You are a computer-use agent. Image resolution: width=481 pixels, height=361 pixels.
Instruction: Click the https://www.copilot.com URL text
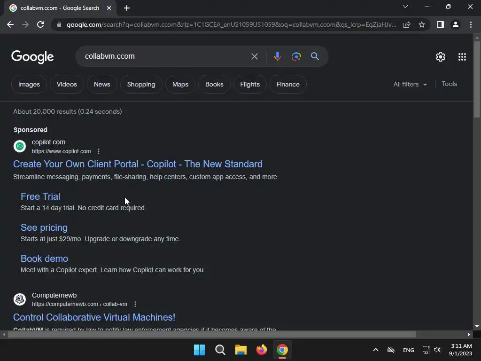tap(62, 151)
